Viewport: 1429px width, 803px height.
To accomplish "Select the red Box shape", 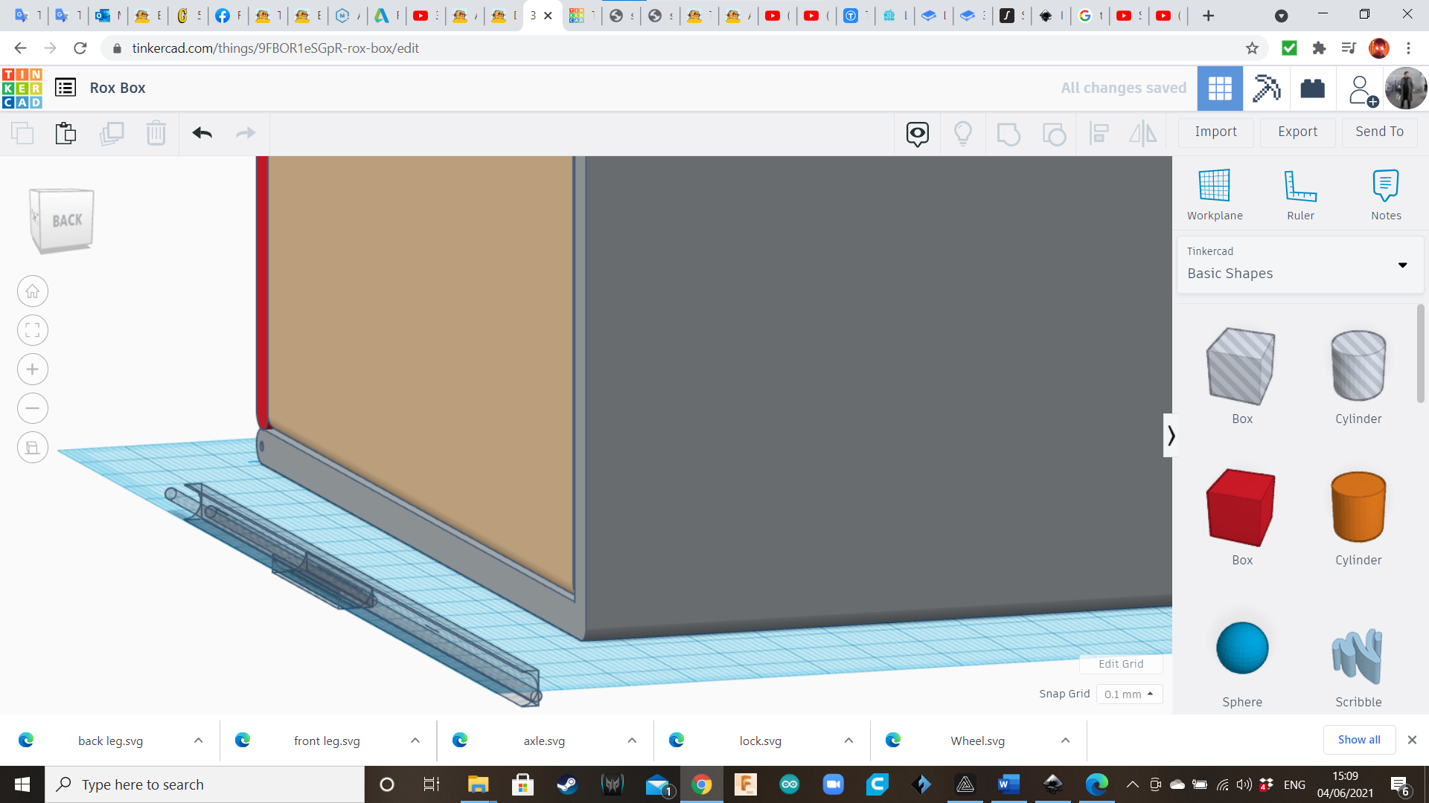I will pos(1241,508).
